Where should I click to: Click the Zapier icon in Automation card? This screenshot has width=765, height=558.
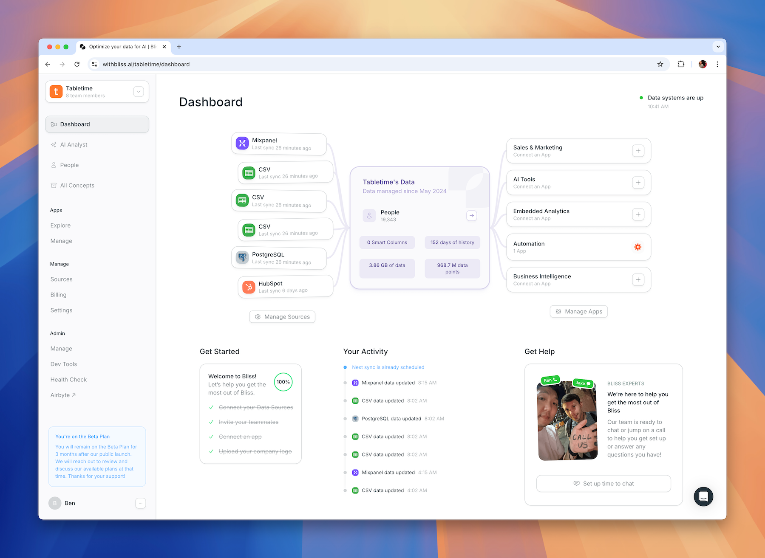[638, 247]
